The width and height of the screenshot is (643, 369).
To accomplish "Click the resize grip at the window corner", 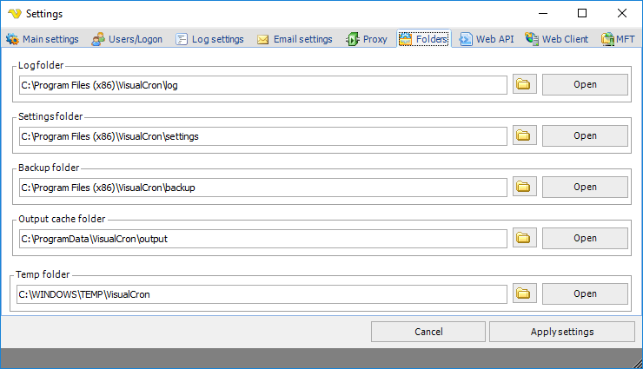I will tap(637, 363).
